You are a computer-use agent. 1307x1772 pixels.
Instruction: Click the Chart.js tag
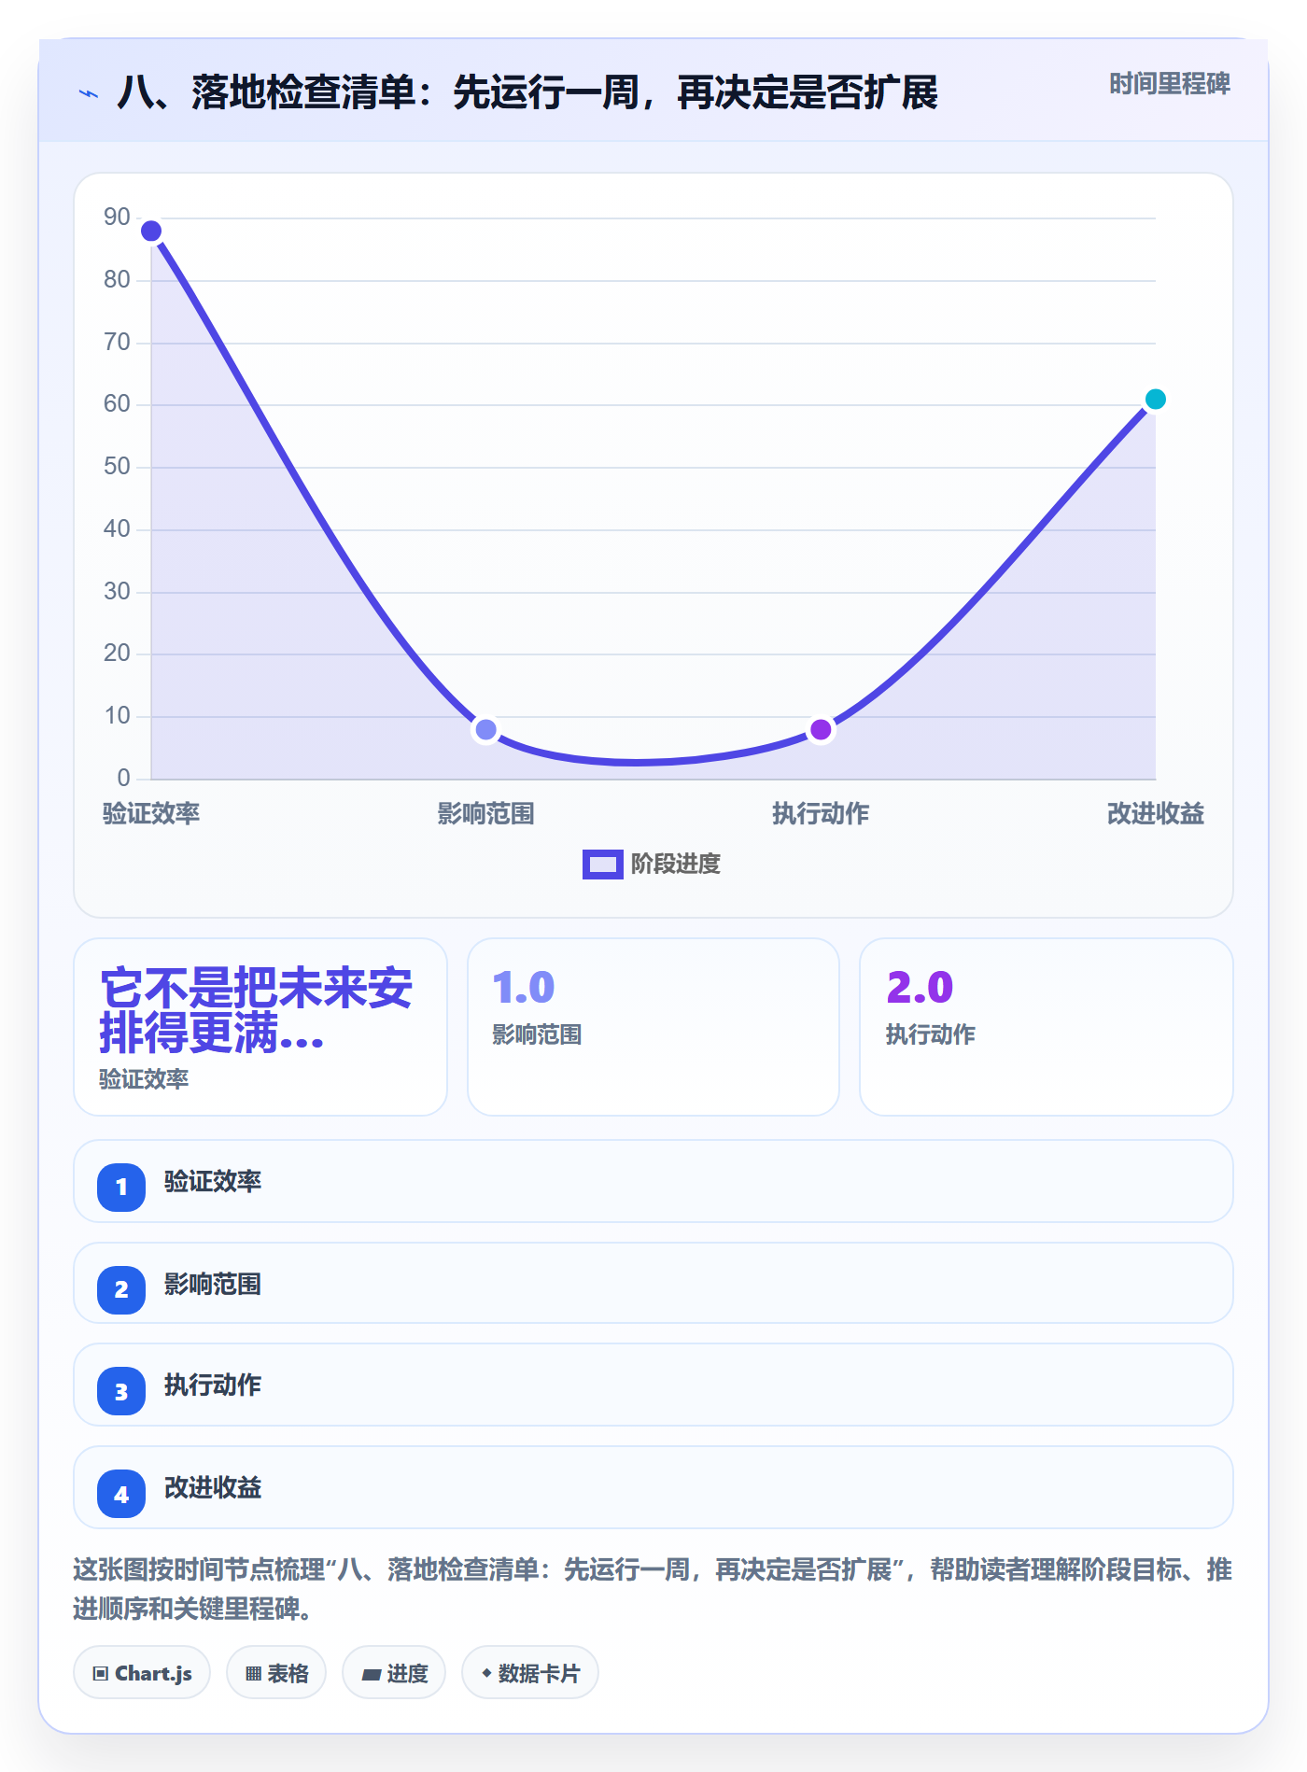pos(142,1673)
